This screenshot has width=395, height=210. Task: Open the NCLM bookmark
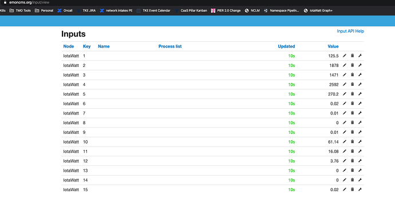[x=252, y=10]
